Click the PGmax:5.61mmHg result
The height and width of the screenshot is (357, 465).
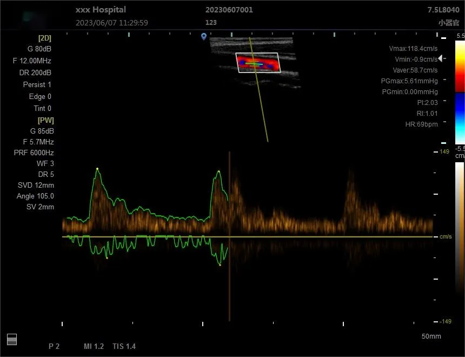(x=409, y=81)
